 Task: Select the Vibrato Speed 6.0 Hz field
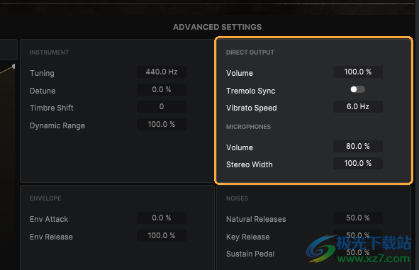tap(358, 106)
